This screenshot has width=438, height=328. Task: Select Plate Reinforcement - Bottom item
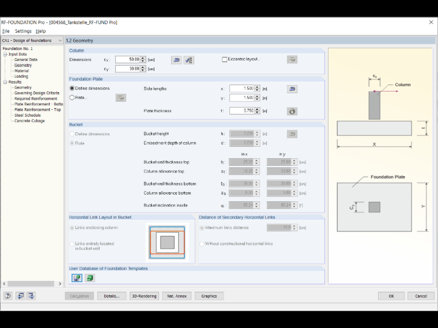pyautogui.click(x=39, y=104)
